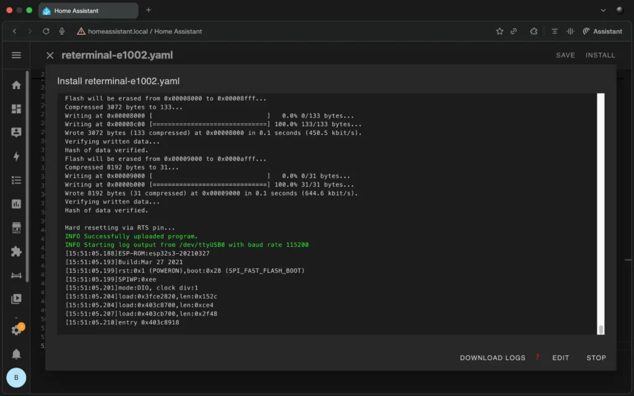Click the address bar homeassistant.local
Viewport: 634px width, 396px height.
coord(145,31)
